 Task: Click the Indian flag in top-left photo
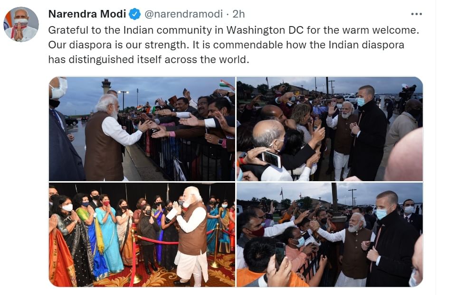[x=227, y=85]
